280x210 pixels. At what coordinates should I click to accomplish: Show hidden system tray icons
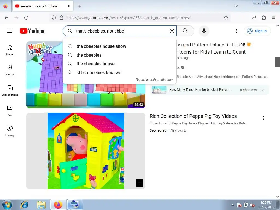click(x=232, y=205)
